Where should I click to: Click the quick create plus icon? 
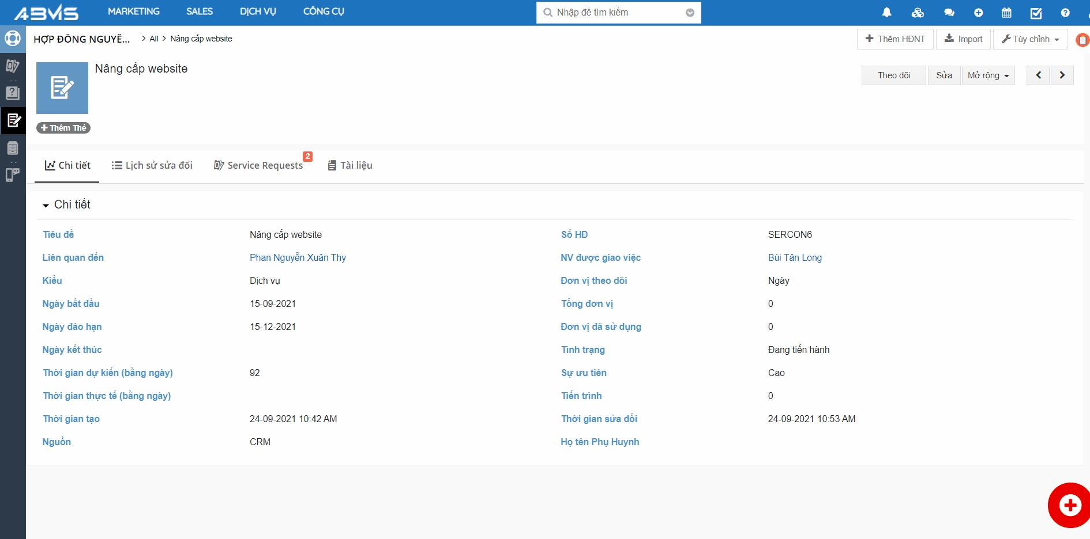[978, 13]
